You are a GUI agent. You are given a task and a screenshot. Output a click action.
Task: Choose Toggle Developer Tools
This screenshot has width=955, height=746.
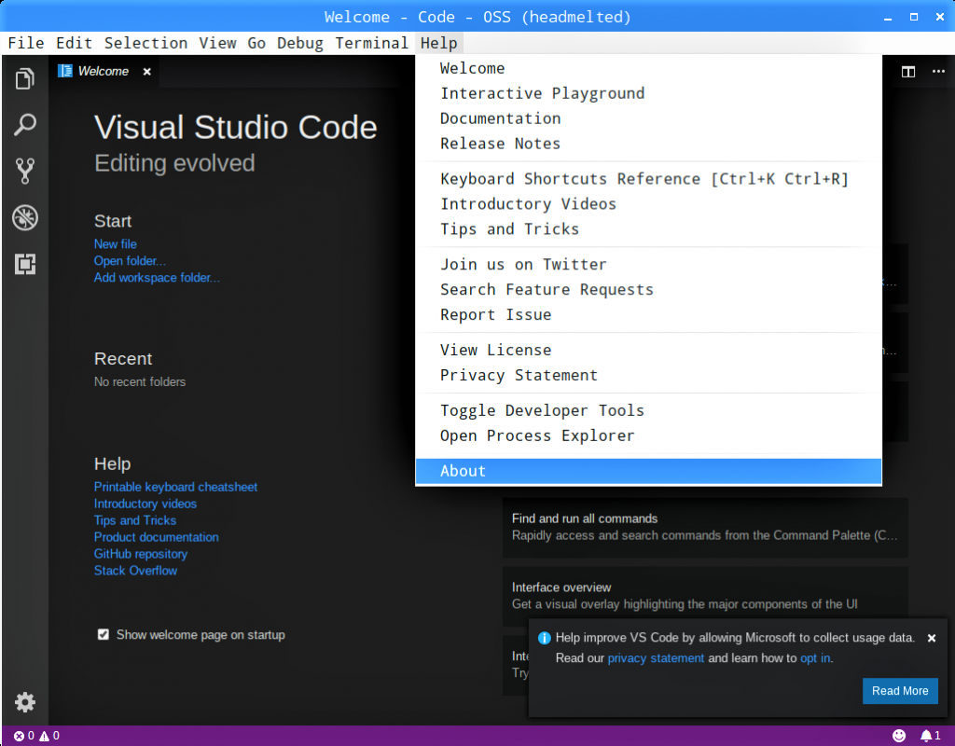tap(648, 410)
